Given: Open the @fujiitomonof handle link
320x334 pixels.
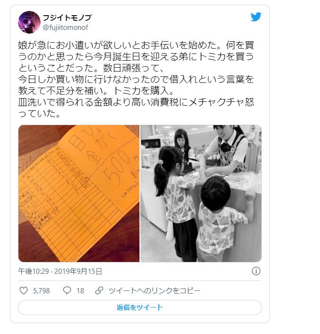Looking at the screenshot, I should pos(65,27).
